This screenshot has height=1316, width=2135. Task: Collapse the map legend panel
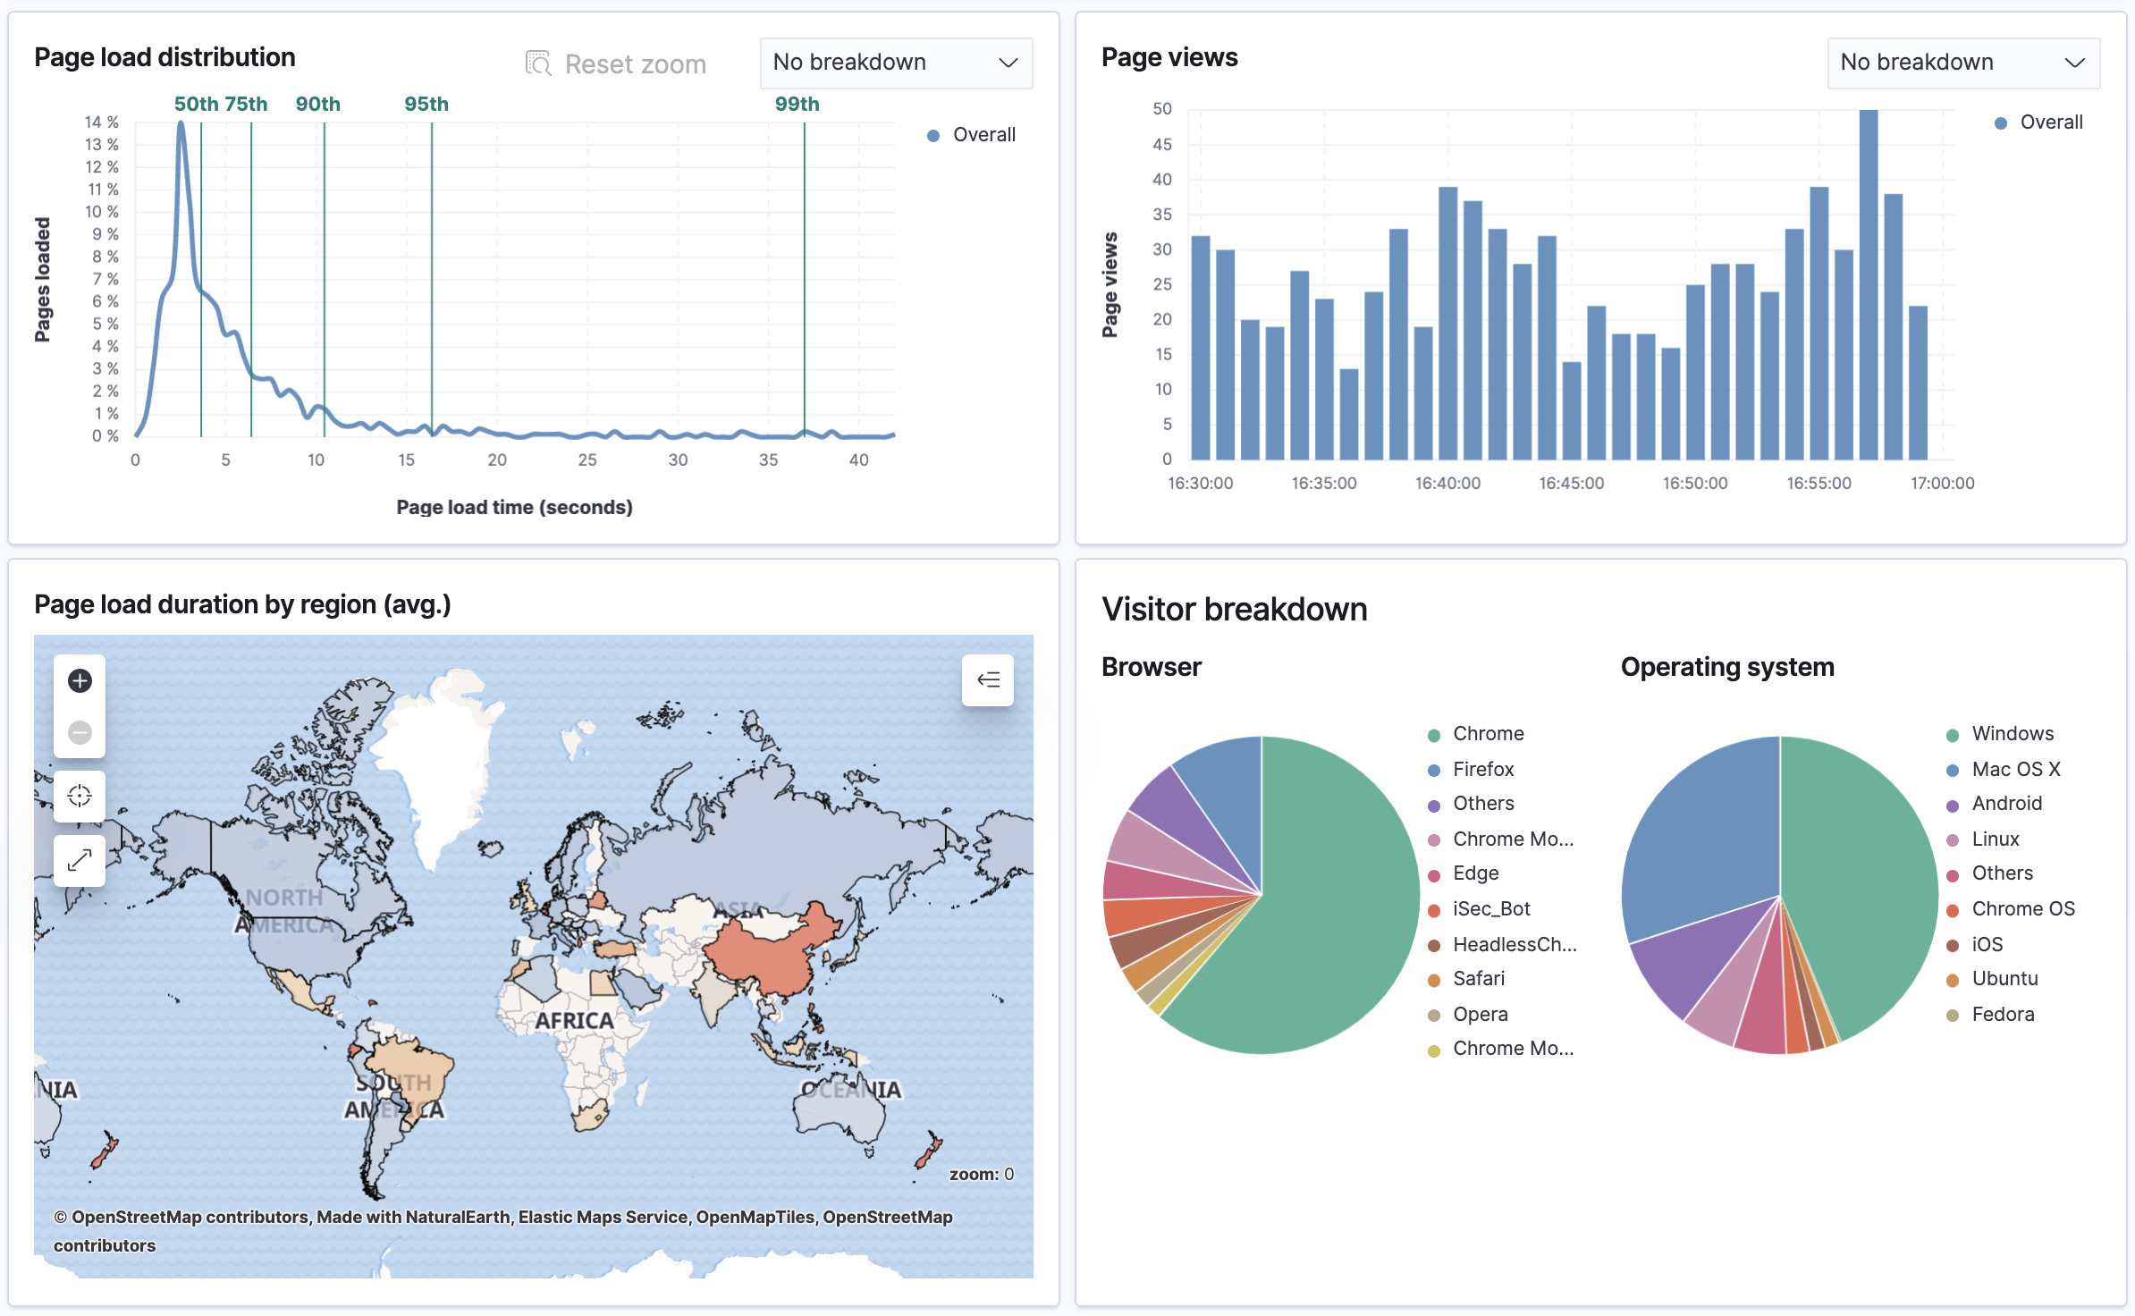[988, 680]
